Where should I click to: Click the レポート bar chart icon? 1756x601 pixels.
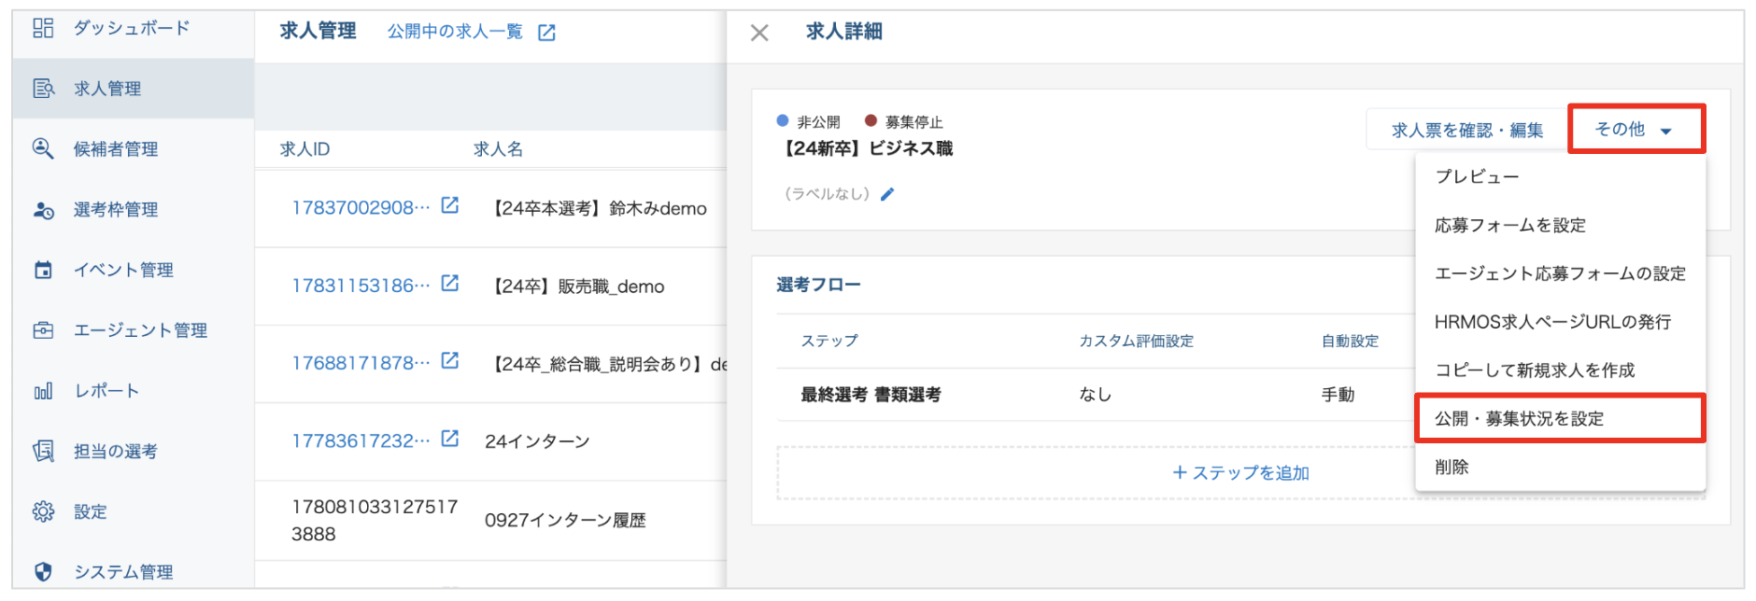tap(43, 391)
